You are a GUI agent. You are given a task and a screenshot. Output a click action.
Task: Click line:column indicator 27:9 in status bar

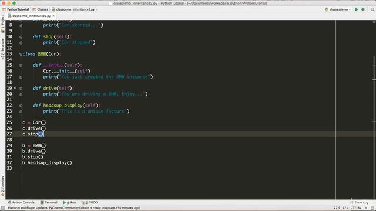pyautogui.click(x=337, y=208)
